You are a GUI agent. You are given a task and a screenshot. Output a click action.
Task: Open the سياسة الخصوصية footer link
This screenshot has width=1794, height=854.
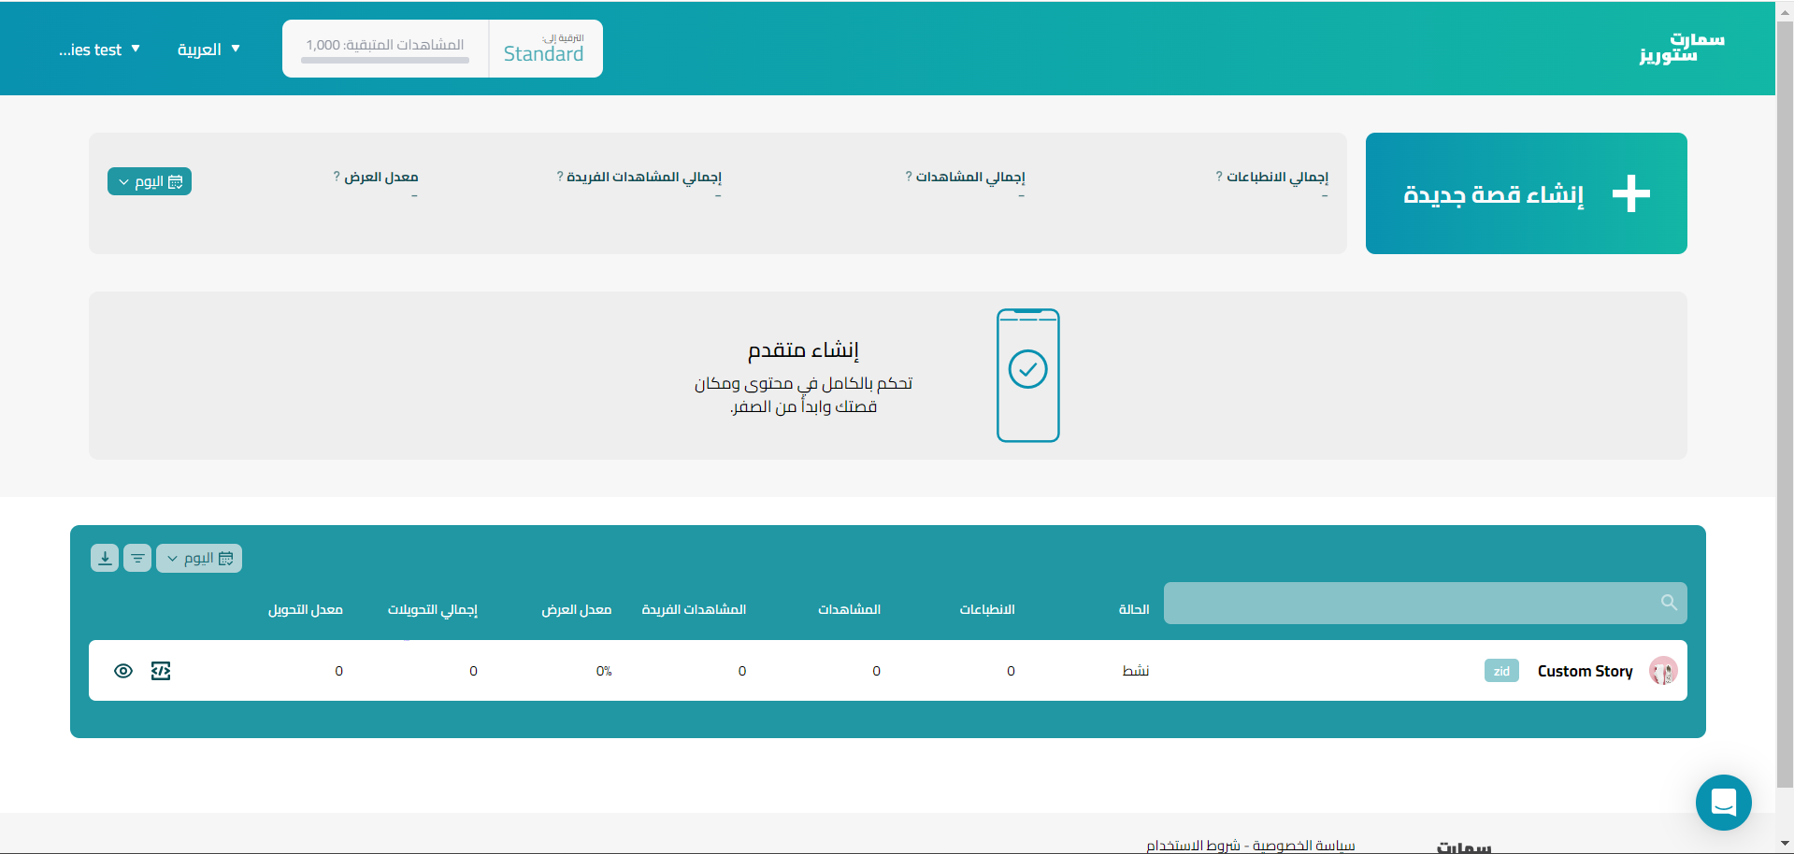(1303, 845)
